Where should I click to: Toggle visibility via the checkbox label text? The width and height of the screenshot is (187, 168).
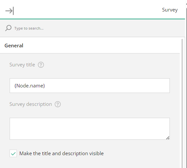tap(61, 154)
